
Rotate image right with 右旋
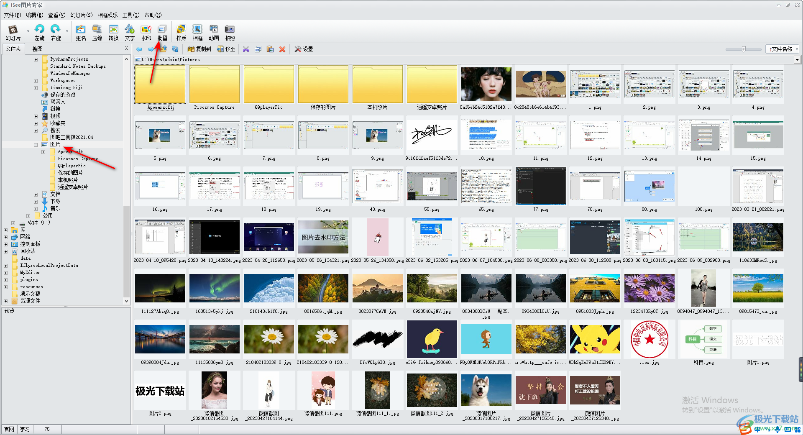click(x=56, y=32)
